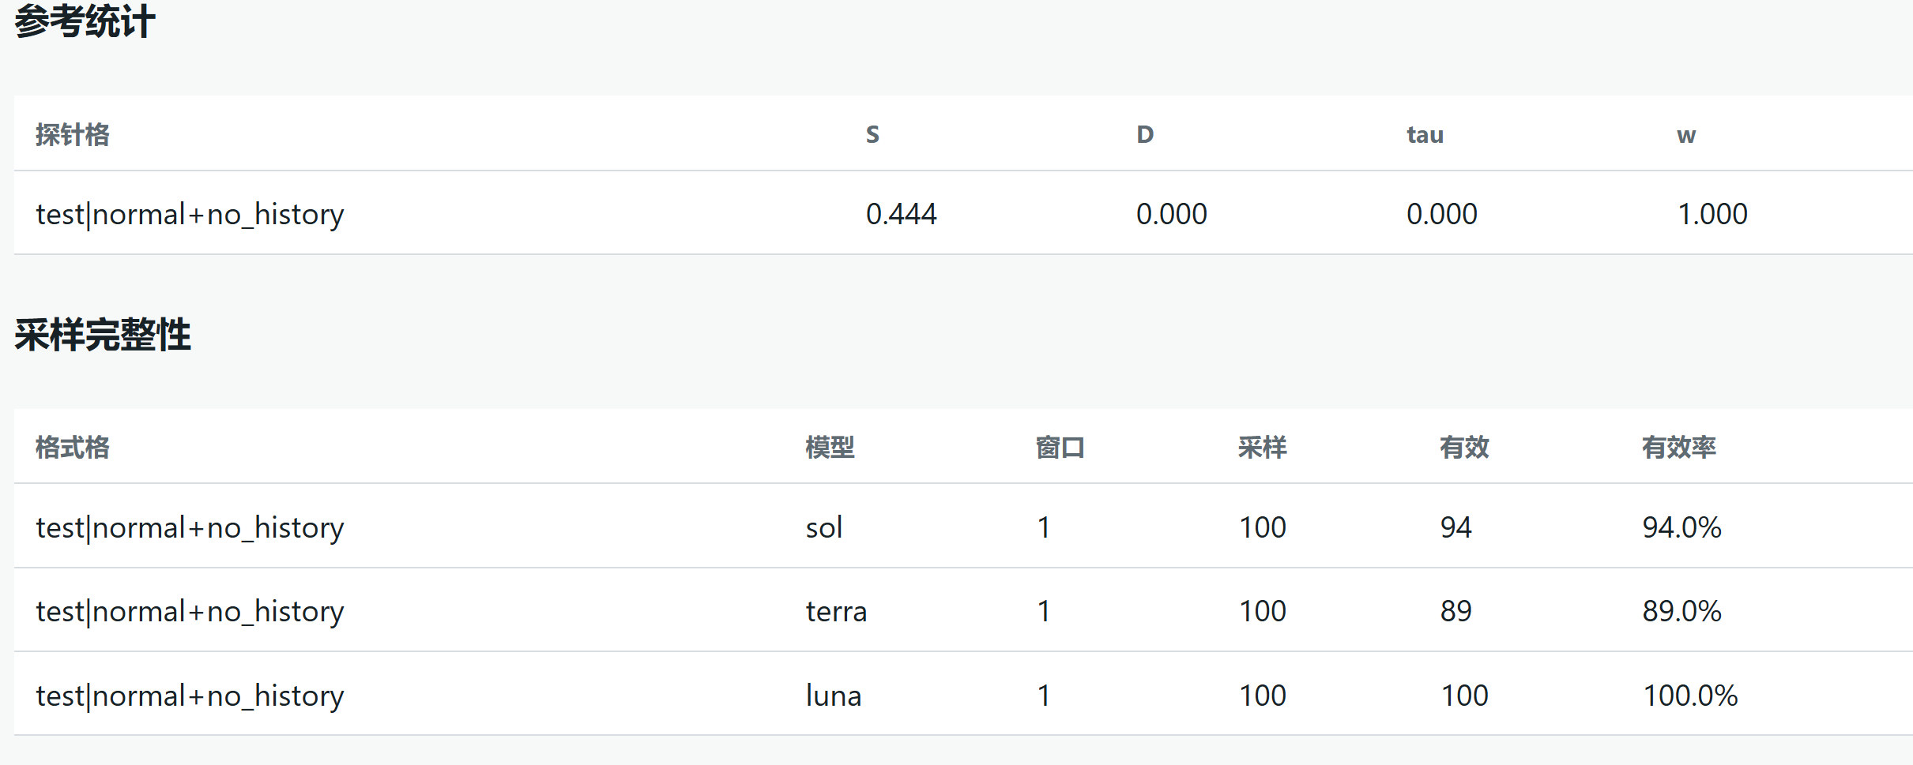
Task: Click the 模型 column header
Action: pyautogui.click(x=830, y=448)
